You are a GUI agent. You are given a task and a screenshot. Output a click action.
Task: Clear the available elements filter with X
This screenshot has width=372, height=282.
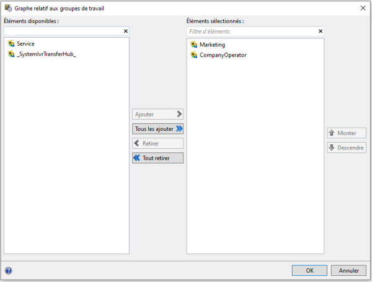[126, 31]
